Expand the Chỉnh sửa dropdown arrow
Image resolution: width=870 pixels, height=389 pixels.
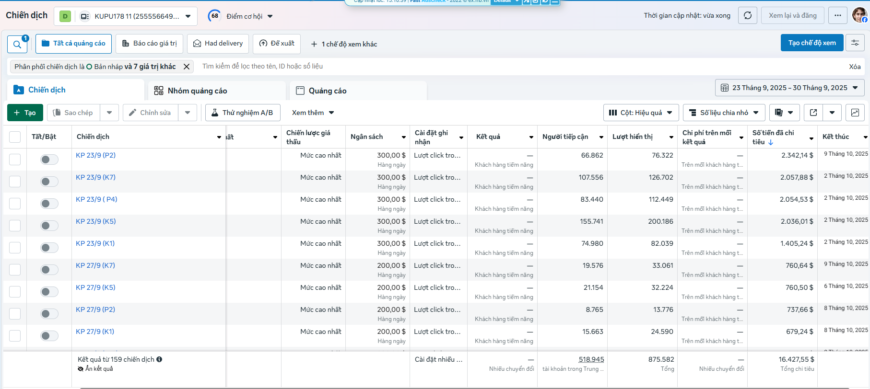188,113
